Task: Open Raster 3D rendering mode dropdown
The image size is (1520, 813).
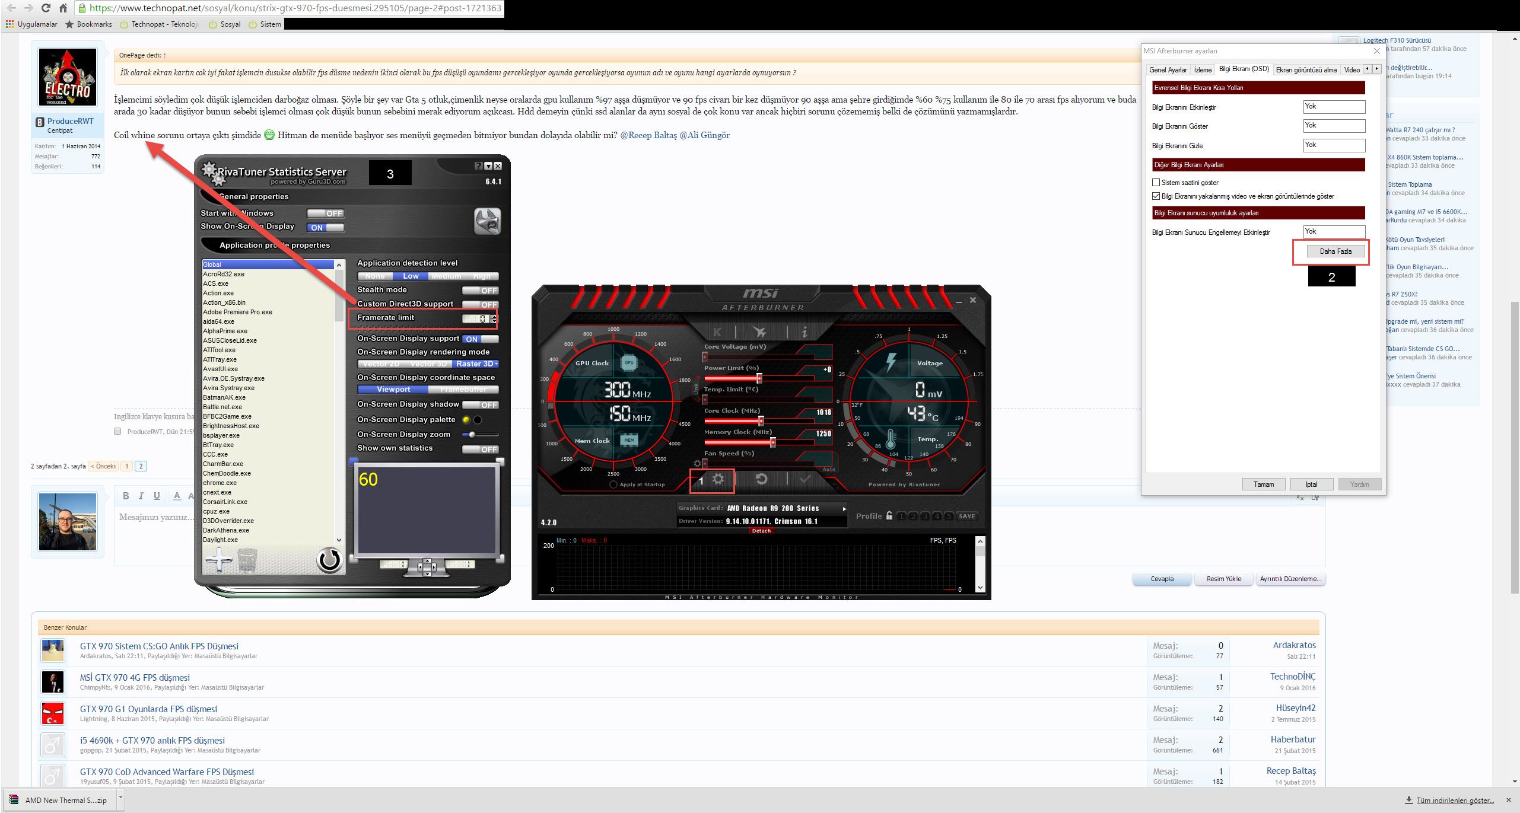Action: pos(477,364)
